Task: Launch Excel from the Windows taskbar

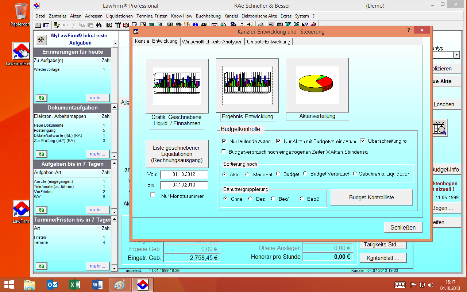Action: coord(75,285)
